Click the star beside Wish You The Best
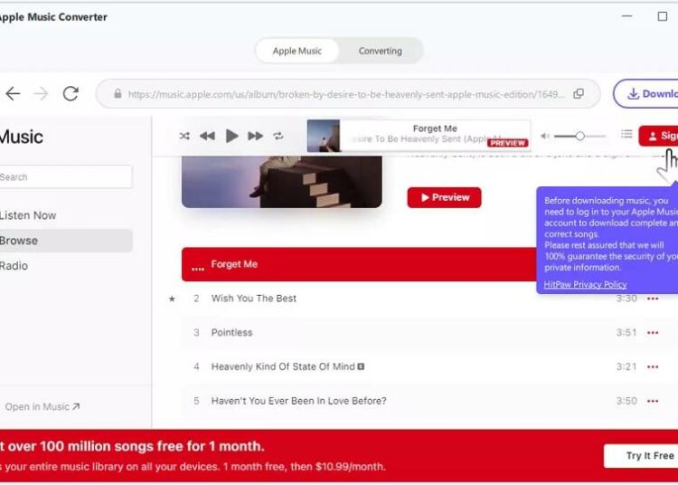 (172, 299)
